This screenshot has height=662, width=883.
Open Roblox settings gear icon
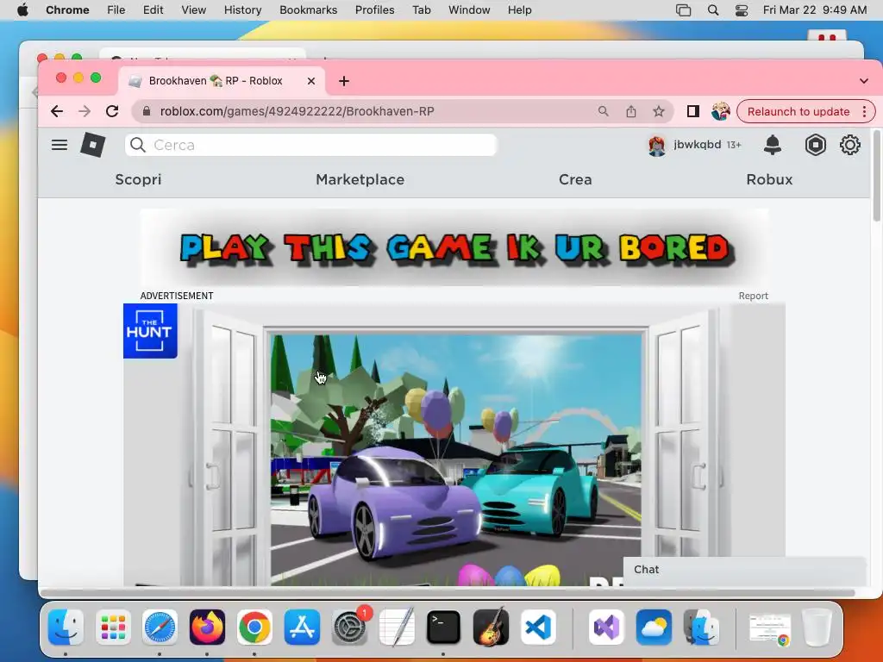pyautogui.click(x=849, y=145)
